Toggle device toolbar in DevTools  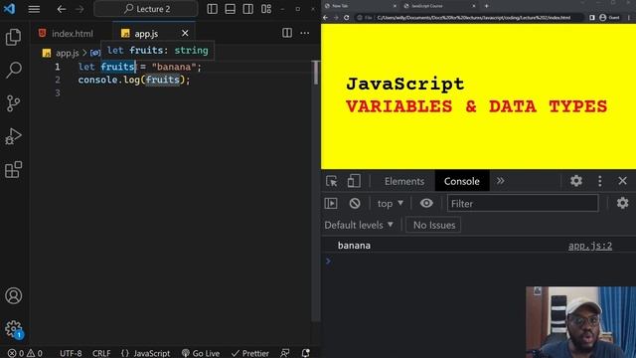(x=354, y=181)
